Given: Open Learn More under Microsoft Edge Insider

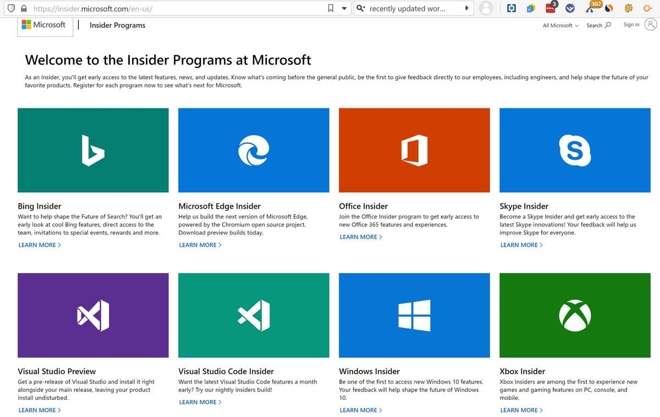Looking at the screenshot, I should point(200,245).
